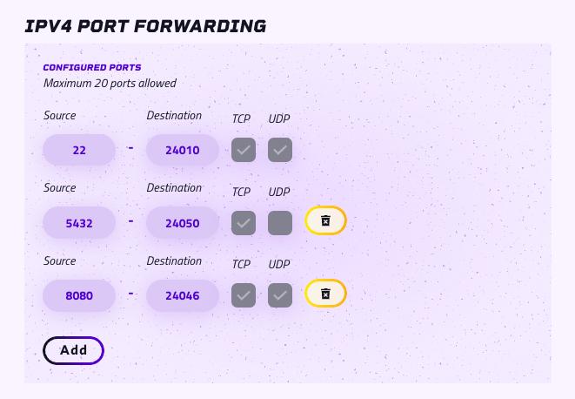Click the Destination label above 24046
The width and height of the screenshot is (575, 399).
coord(174,260)
